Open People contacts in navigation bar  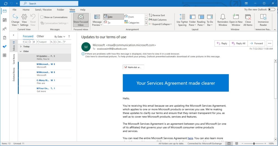coord(5,29)
